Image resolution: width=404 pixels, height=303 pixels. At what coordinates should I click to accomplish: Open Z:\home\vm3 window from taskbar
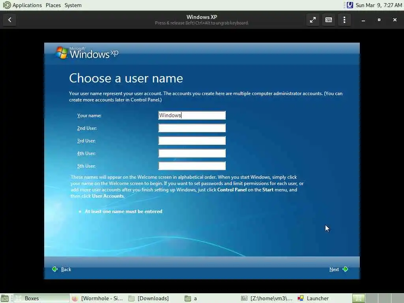tap(267, 298)
